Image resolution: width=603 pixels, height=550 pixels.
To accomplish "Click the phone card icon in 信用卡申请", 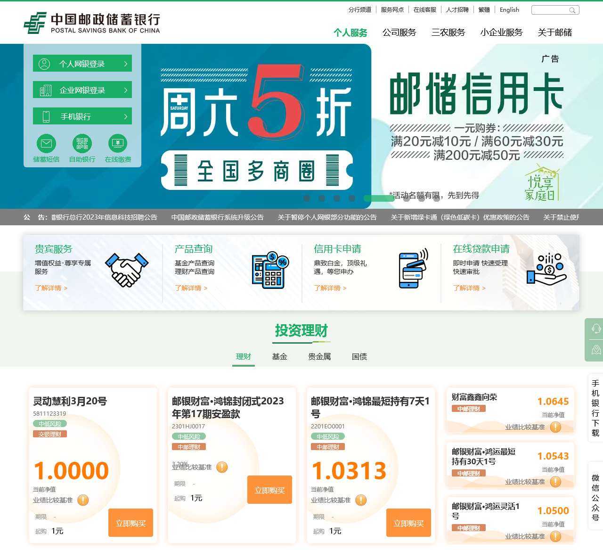I will coord(413,268).
